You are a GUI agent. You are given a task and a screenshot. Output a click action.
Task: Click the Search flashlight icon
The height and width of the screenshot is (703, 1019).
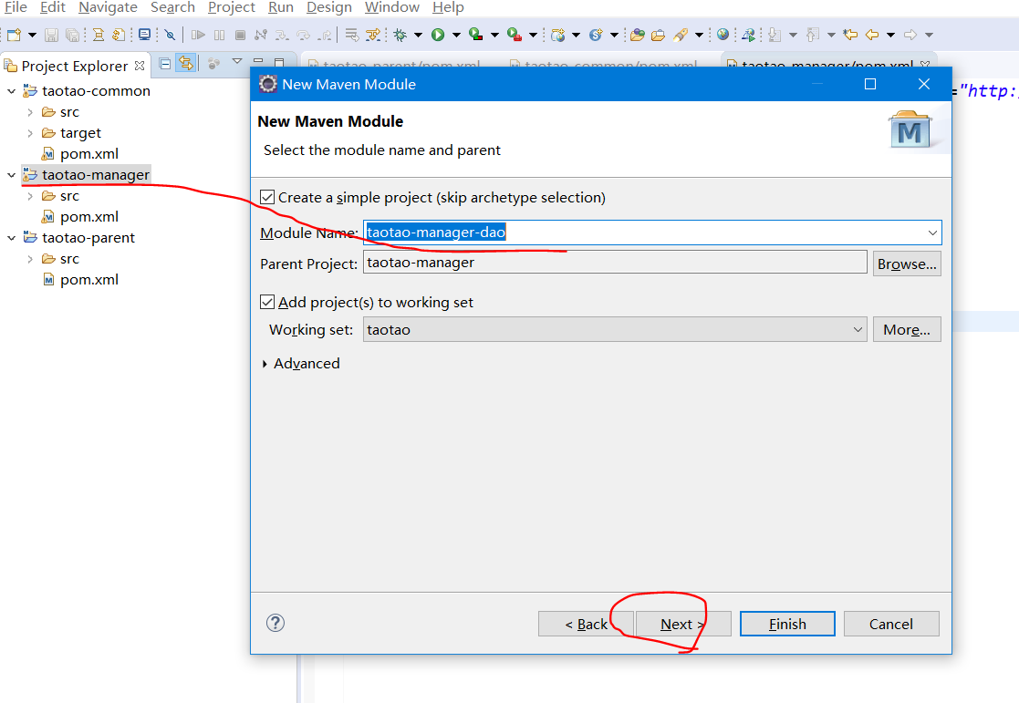681,35
